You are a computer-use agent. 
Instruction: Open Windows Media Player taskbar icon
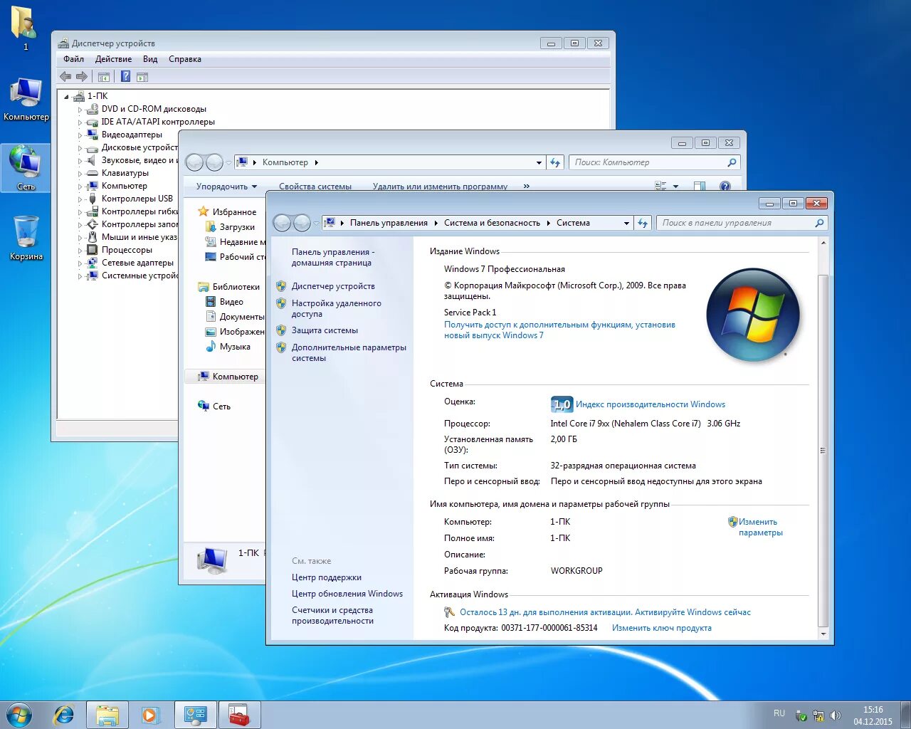[151, 715]
